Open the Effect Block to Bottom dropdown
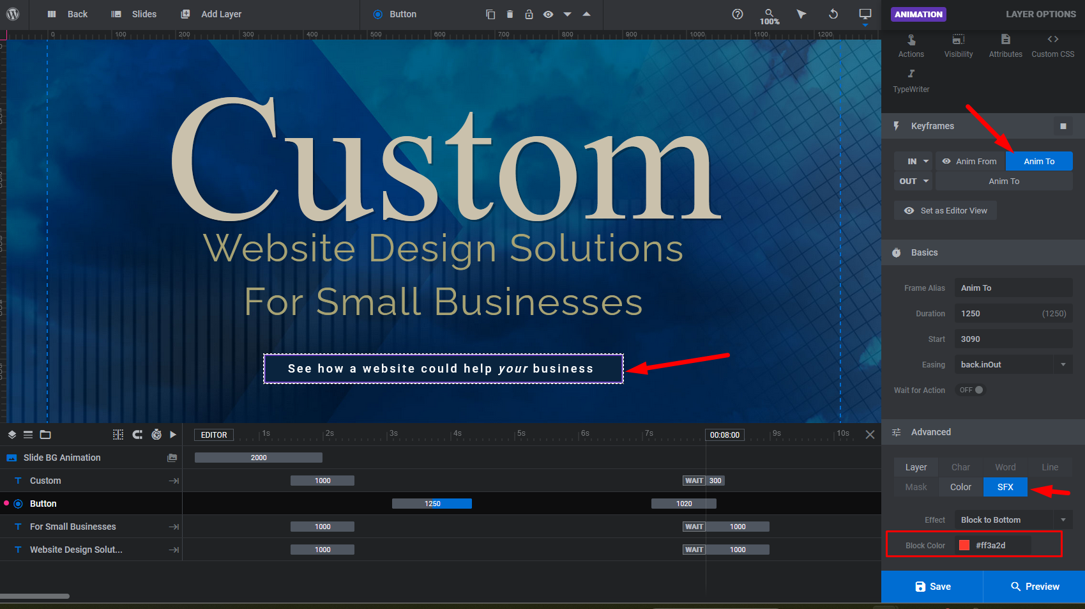 tap(1013, 520)
